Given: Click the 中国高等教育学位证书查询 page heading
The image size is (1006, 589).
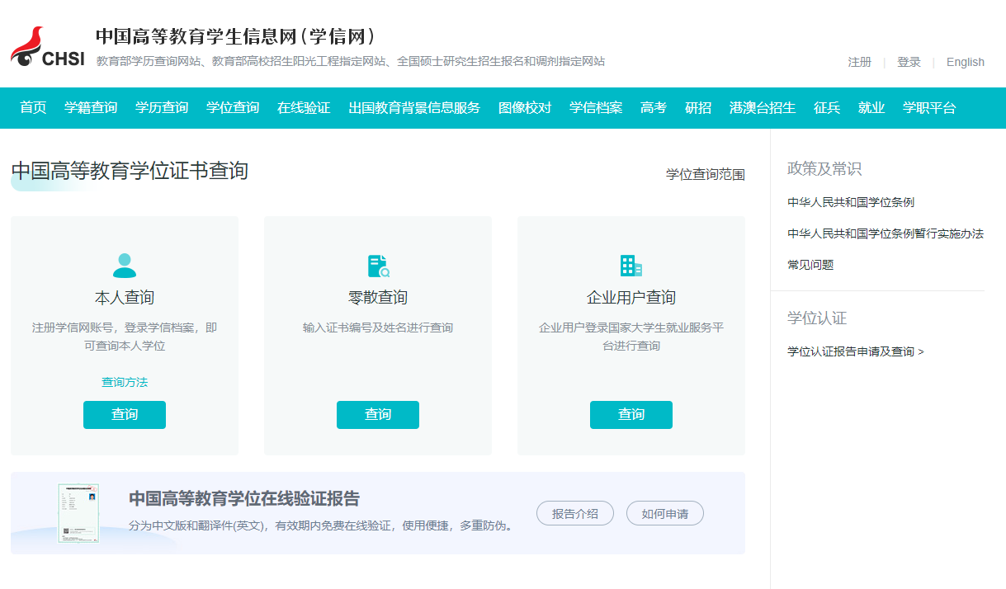Looking at the screenshot, I should [x=130, y=171].
